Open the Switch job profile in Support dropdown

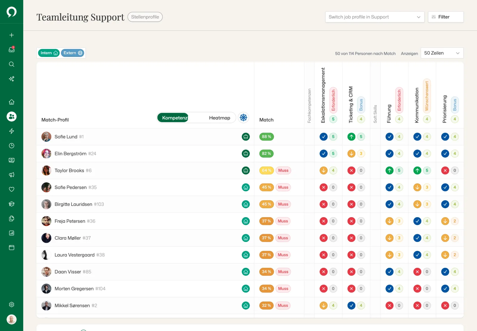pos(375,17)
